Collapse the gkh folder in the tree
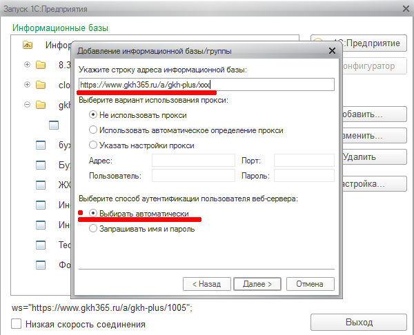This screenshot has width=414, height=335. (x=27, y=105)
